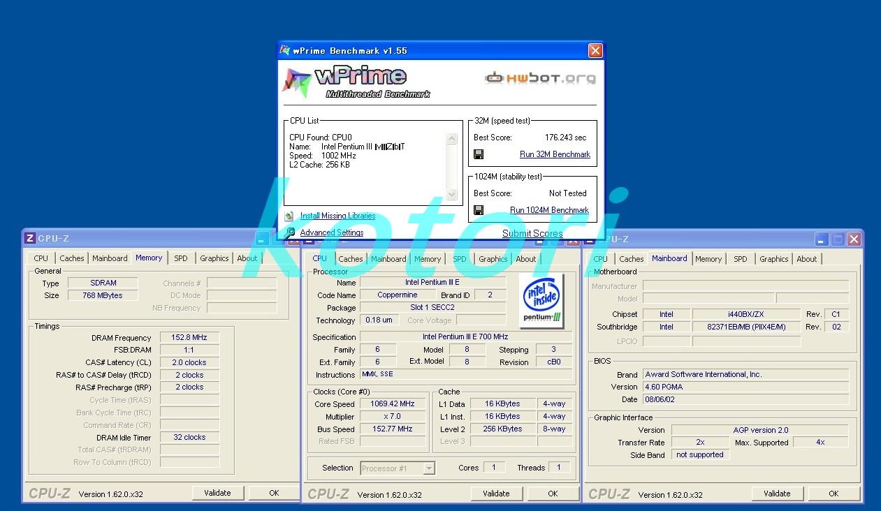
Task: Click OK in right CPU-Z window
Action: 833,494
